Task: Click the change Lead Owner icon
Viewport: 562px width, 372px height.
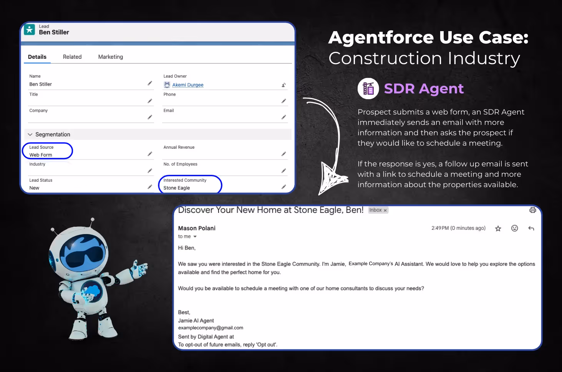Action: [283, 85]
